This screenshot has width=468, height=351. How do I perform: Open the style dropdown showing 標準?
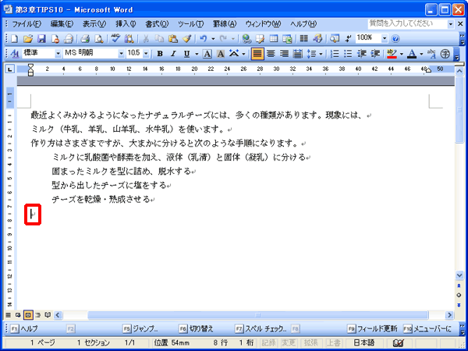coord(58,54)
